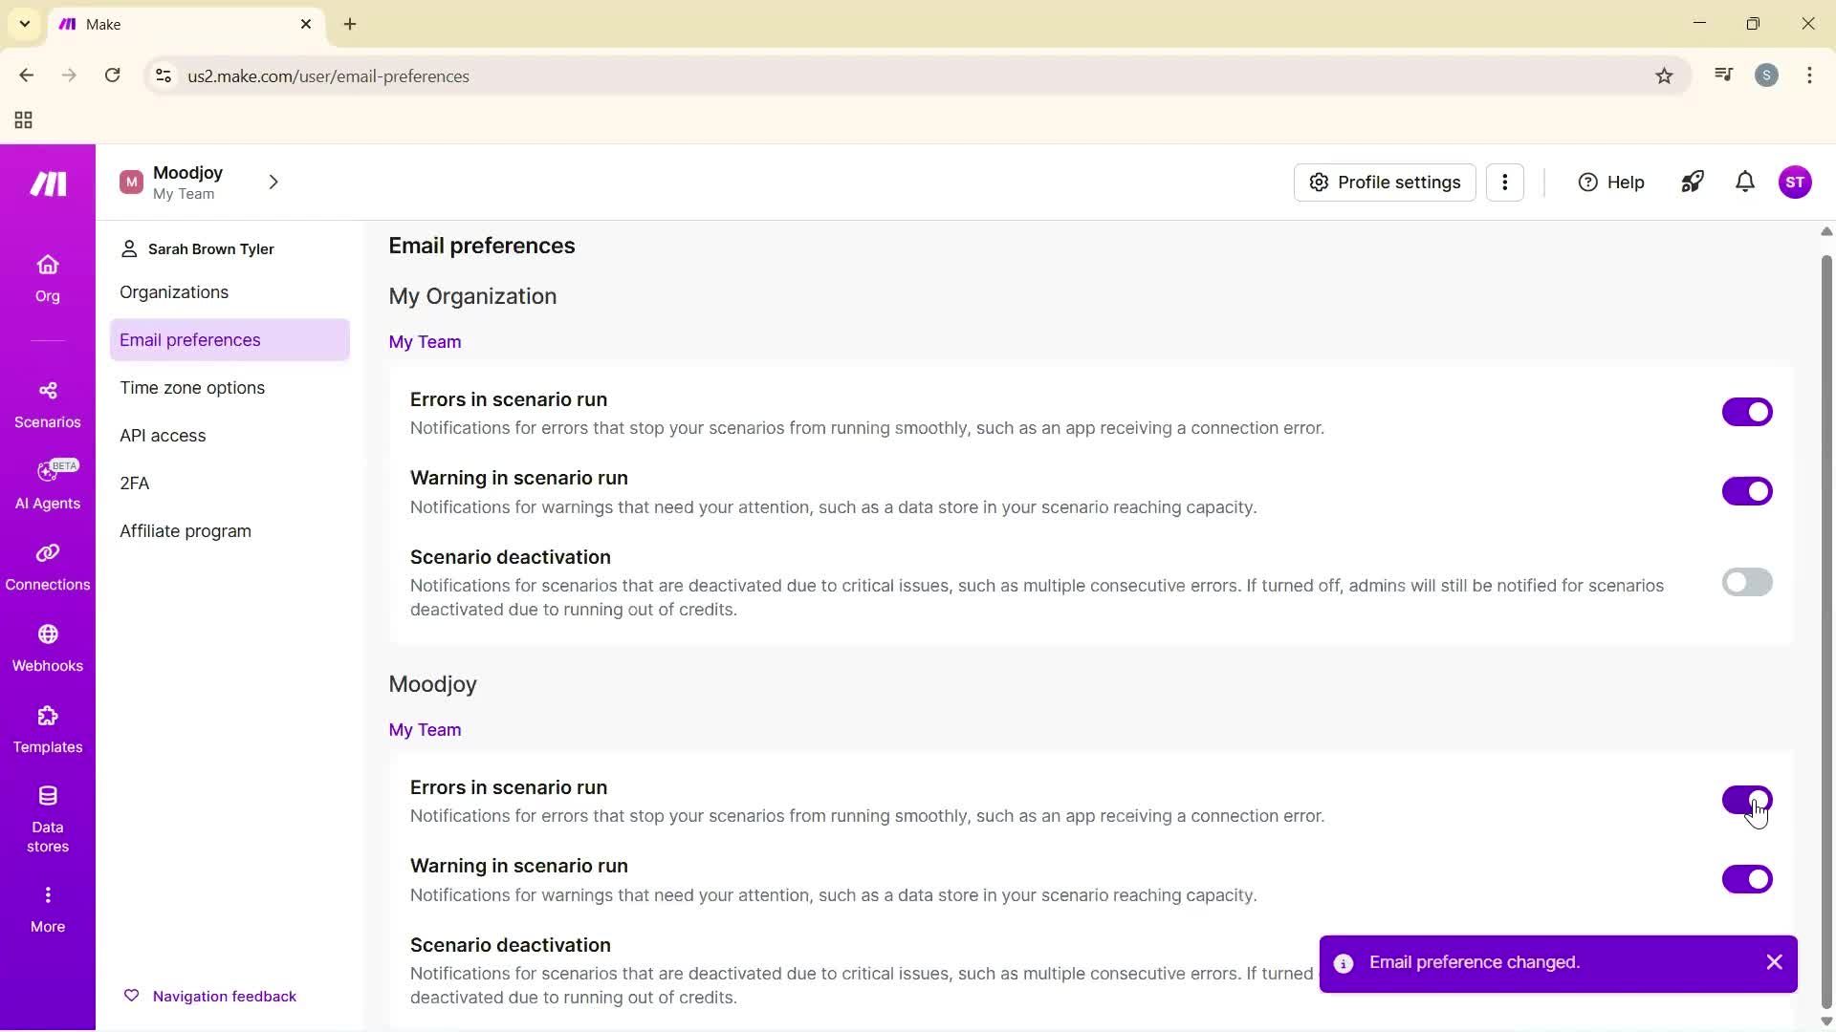1836x1032 pixels.
Task: Open the Templates section
Action: [x=47, y=729]
